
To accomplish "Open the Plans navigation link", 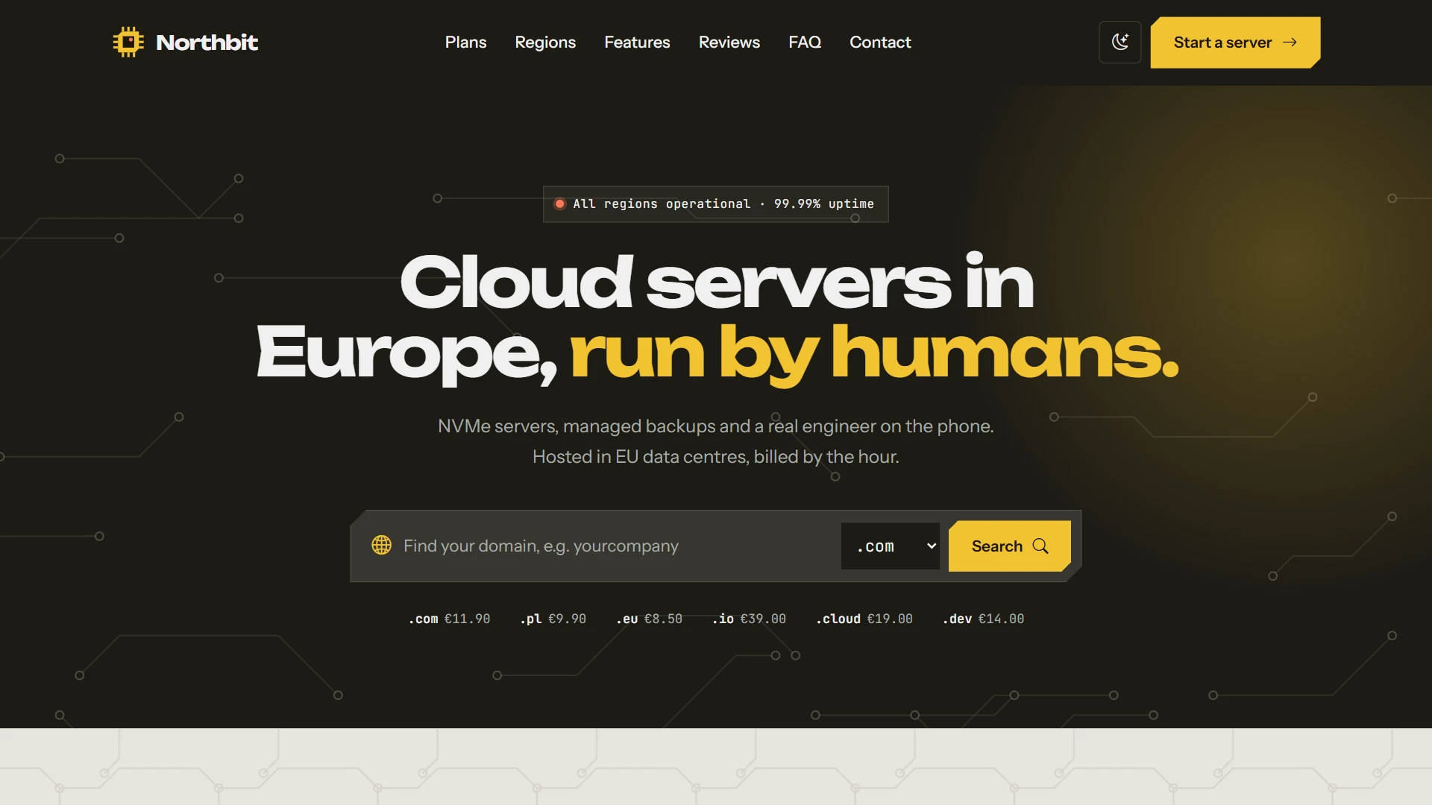I will tap(465, 42).
